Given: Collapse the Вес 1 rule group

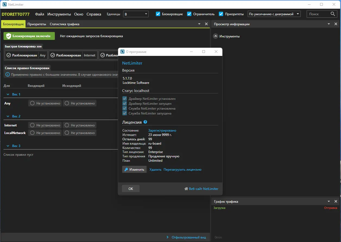Looking at the screenshot, I should pyautogui.click(x=8, y=94).
